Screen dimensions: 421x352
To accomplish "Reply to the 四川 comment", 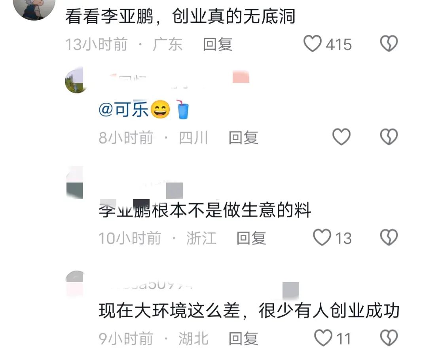I will tap(243, 137).
